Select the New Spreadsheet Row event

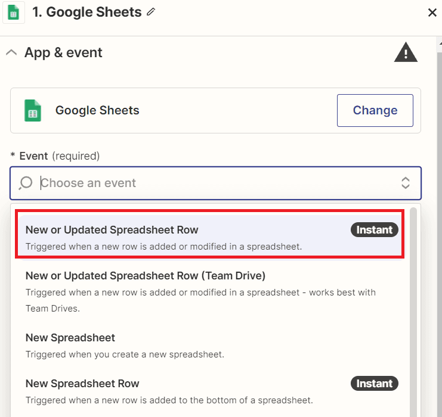(210, 391)
